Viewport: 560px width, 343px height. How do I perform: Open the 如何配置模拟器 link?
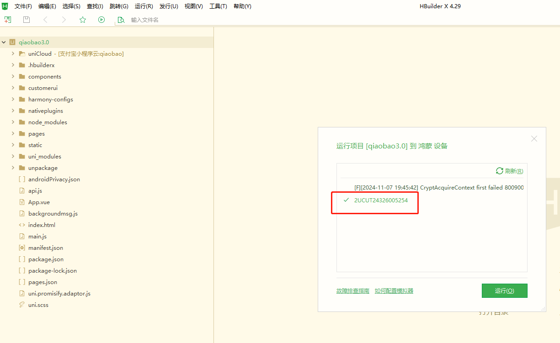tap(394, 291)
